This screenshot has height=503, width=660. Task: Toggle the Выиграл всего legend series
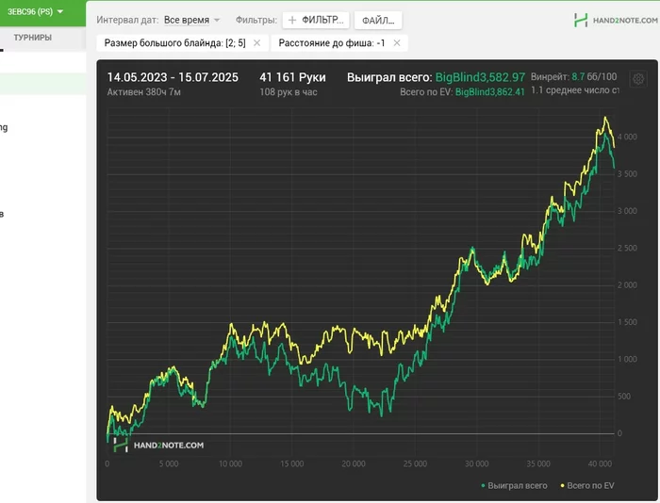point(514,486)
